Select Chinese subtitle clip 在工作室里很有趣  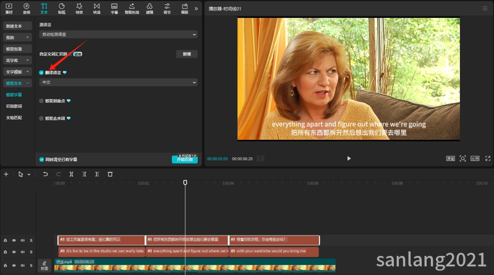click(x=101, y=240)
